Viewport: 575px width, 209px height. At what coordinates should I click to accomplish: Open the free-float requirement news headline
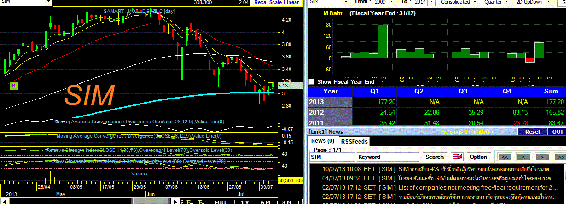tap(478, 187)
